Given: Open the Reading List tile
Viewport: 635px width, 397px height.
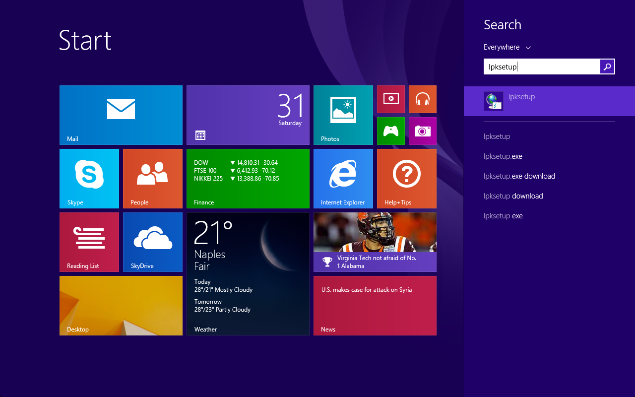Looking at the screenshot, I should [x=89, y=242].
